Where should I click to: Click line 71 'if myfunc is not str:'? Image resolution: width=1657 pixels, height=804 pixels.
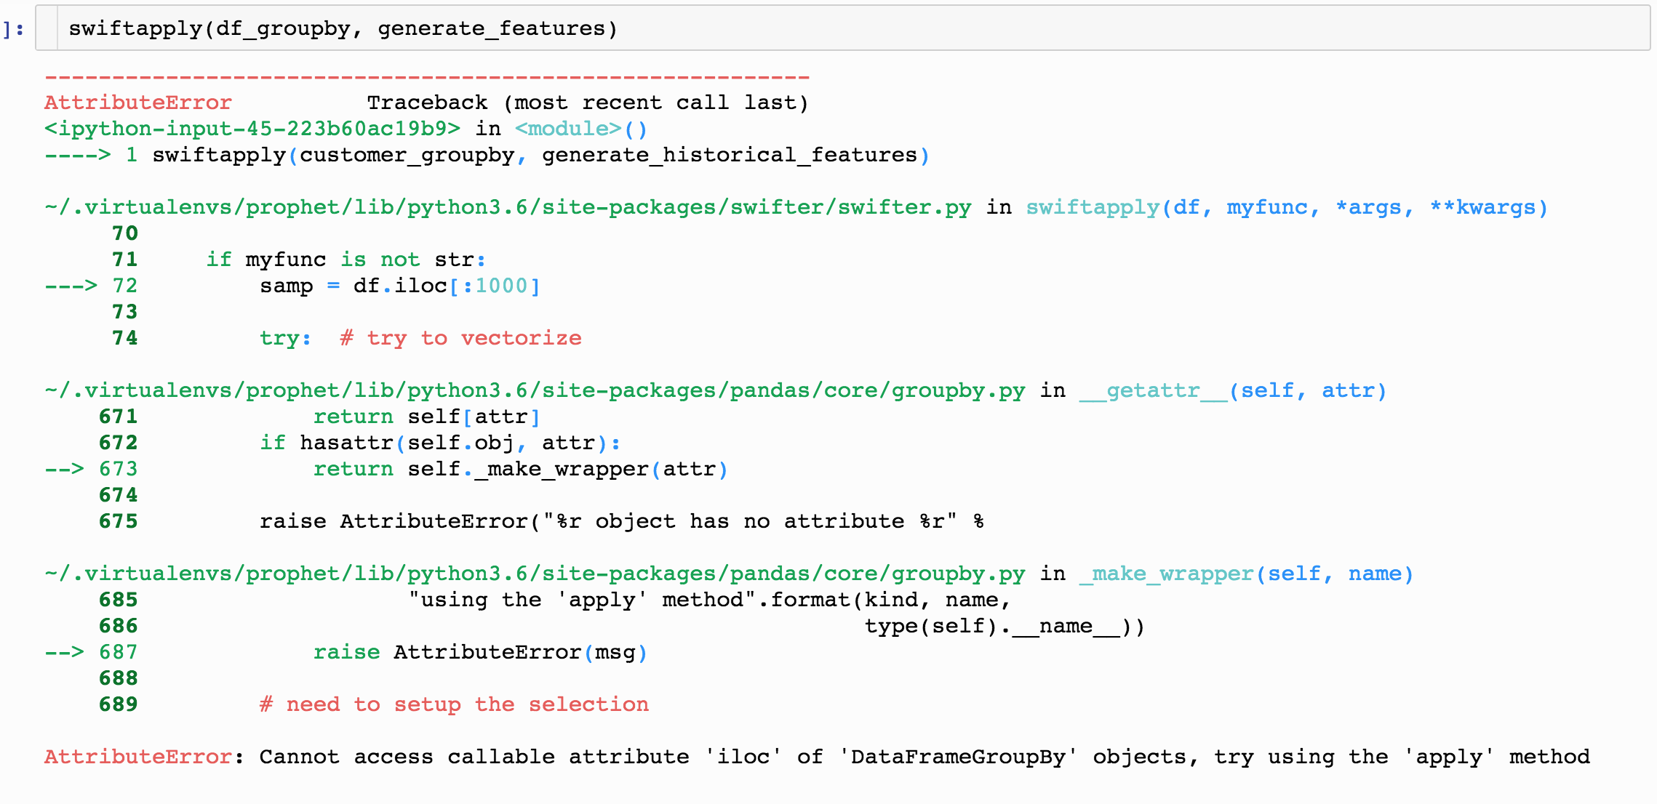(346, 260)
